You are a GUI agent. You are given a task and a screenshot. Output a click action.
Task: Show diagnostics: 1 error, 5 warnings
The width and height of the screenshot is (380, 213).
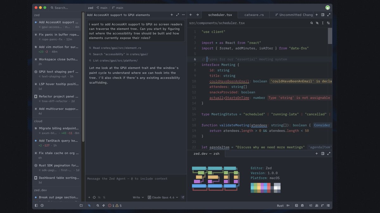point(115,205)
